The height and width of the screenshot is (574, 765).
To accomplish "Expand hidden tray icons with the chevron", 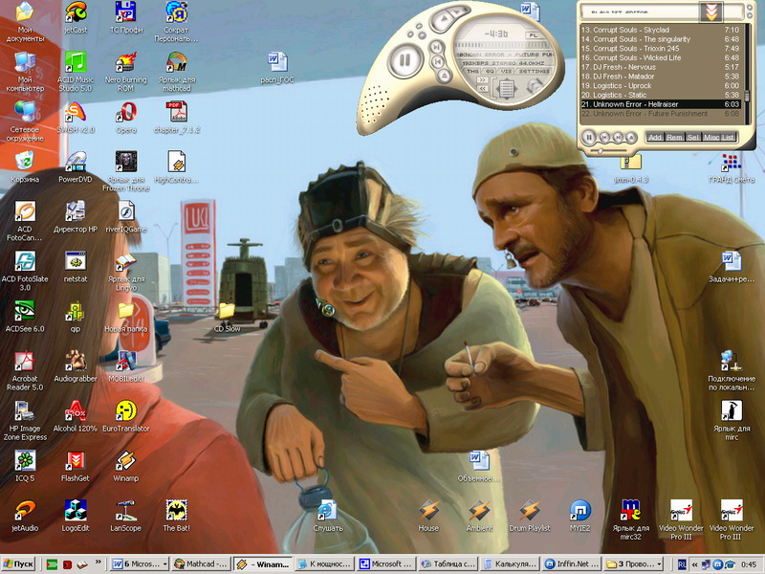I will click(x=694, y=564).
